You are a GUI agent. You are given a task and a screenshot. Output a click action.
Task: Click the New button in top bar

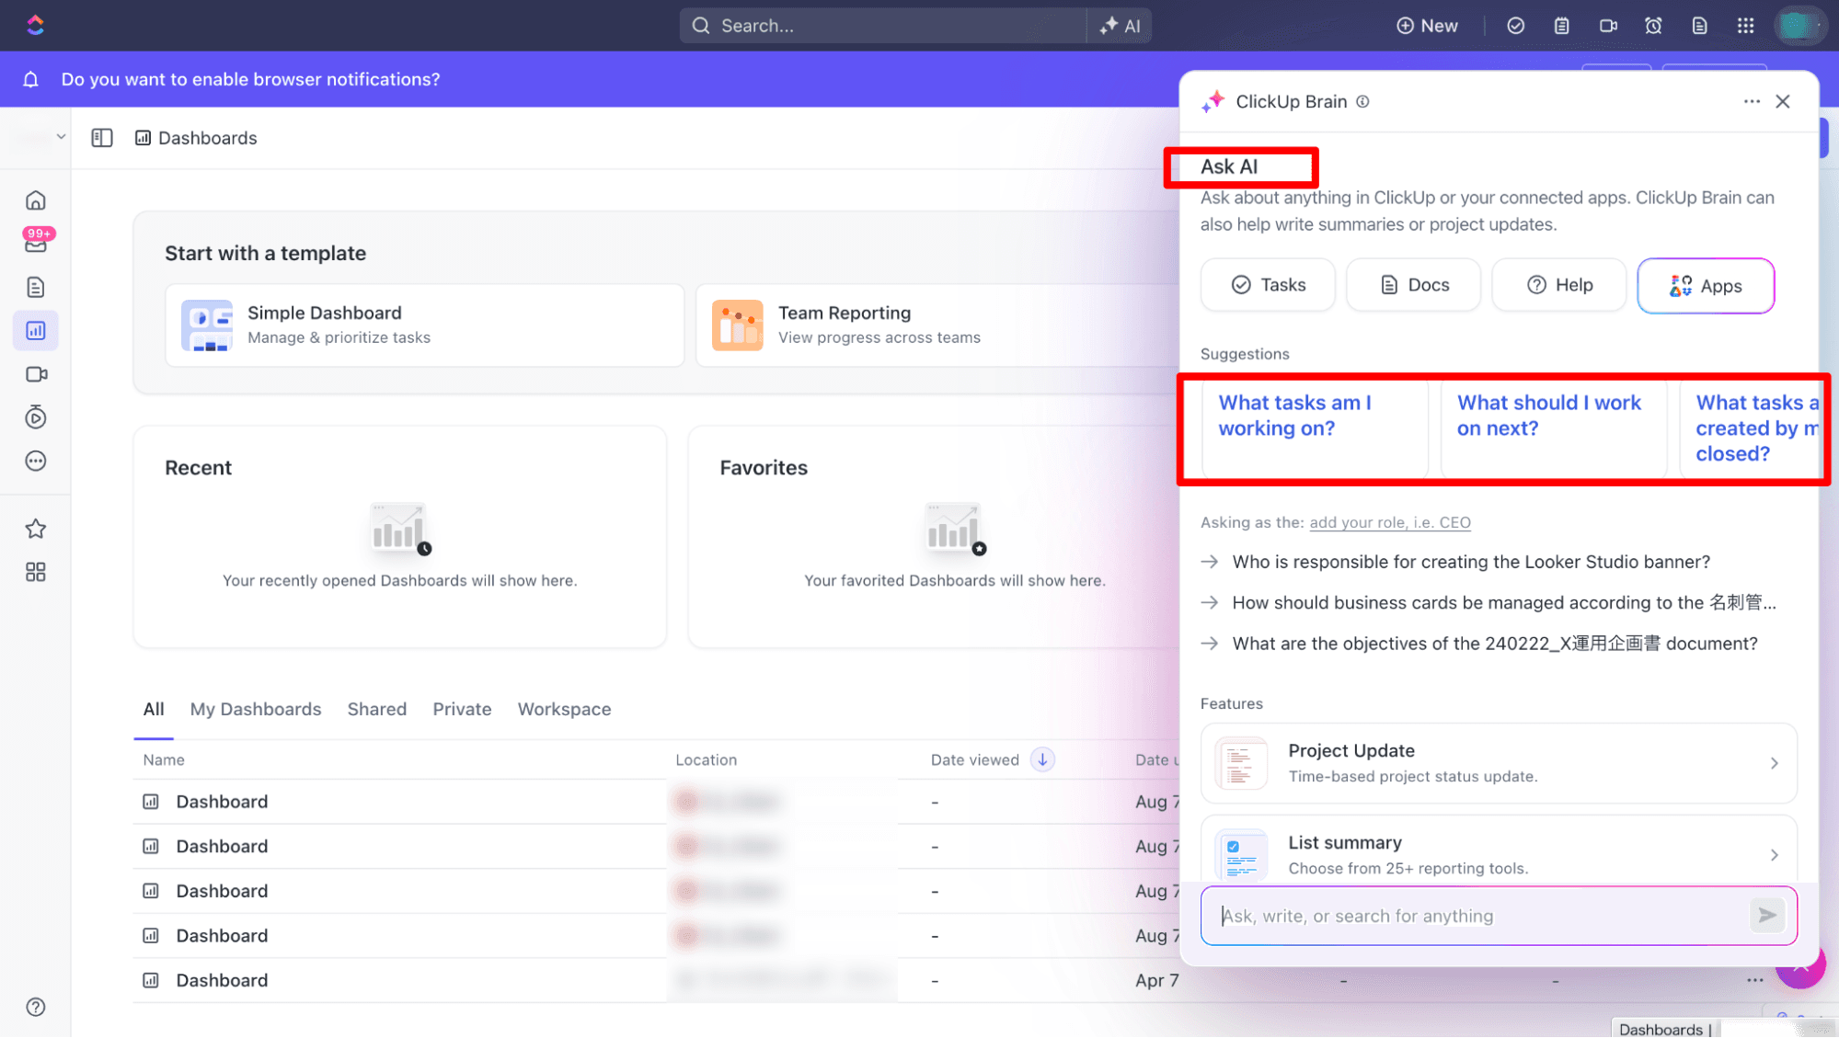[1427, 26]
